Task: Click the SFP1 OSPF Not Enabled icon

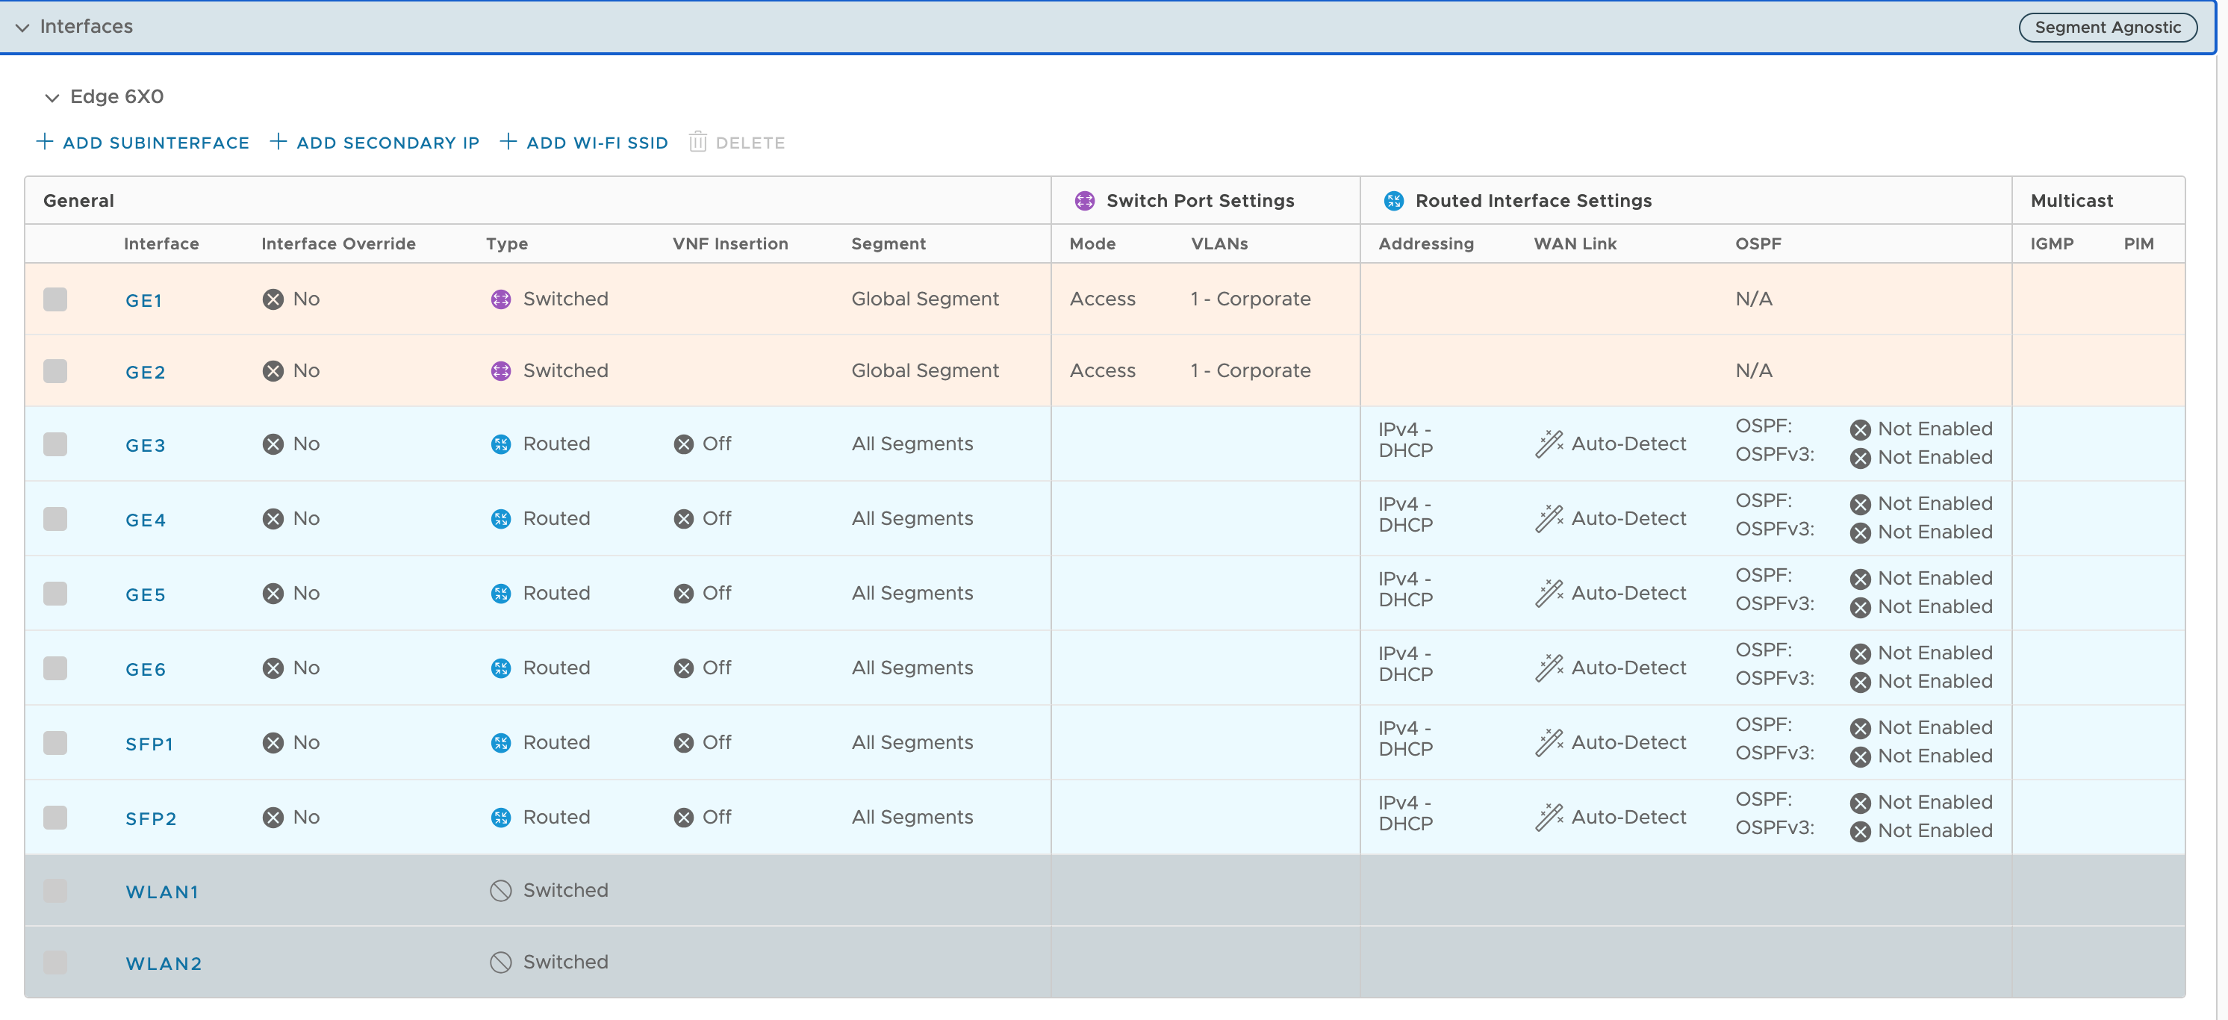Action: click(x=1861, y=729)
